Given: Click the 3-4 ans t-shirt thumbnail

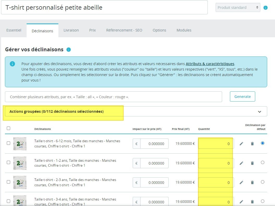Looking at the screenshot, I should pos(20,201).
